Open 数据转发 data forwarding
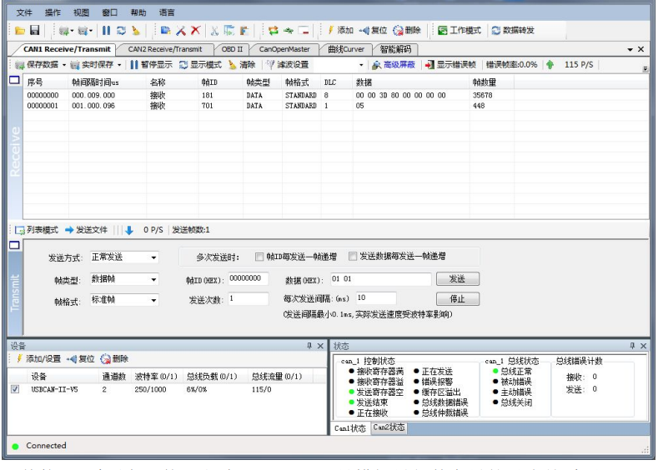 coord(513,30)
